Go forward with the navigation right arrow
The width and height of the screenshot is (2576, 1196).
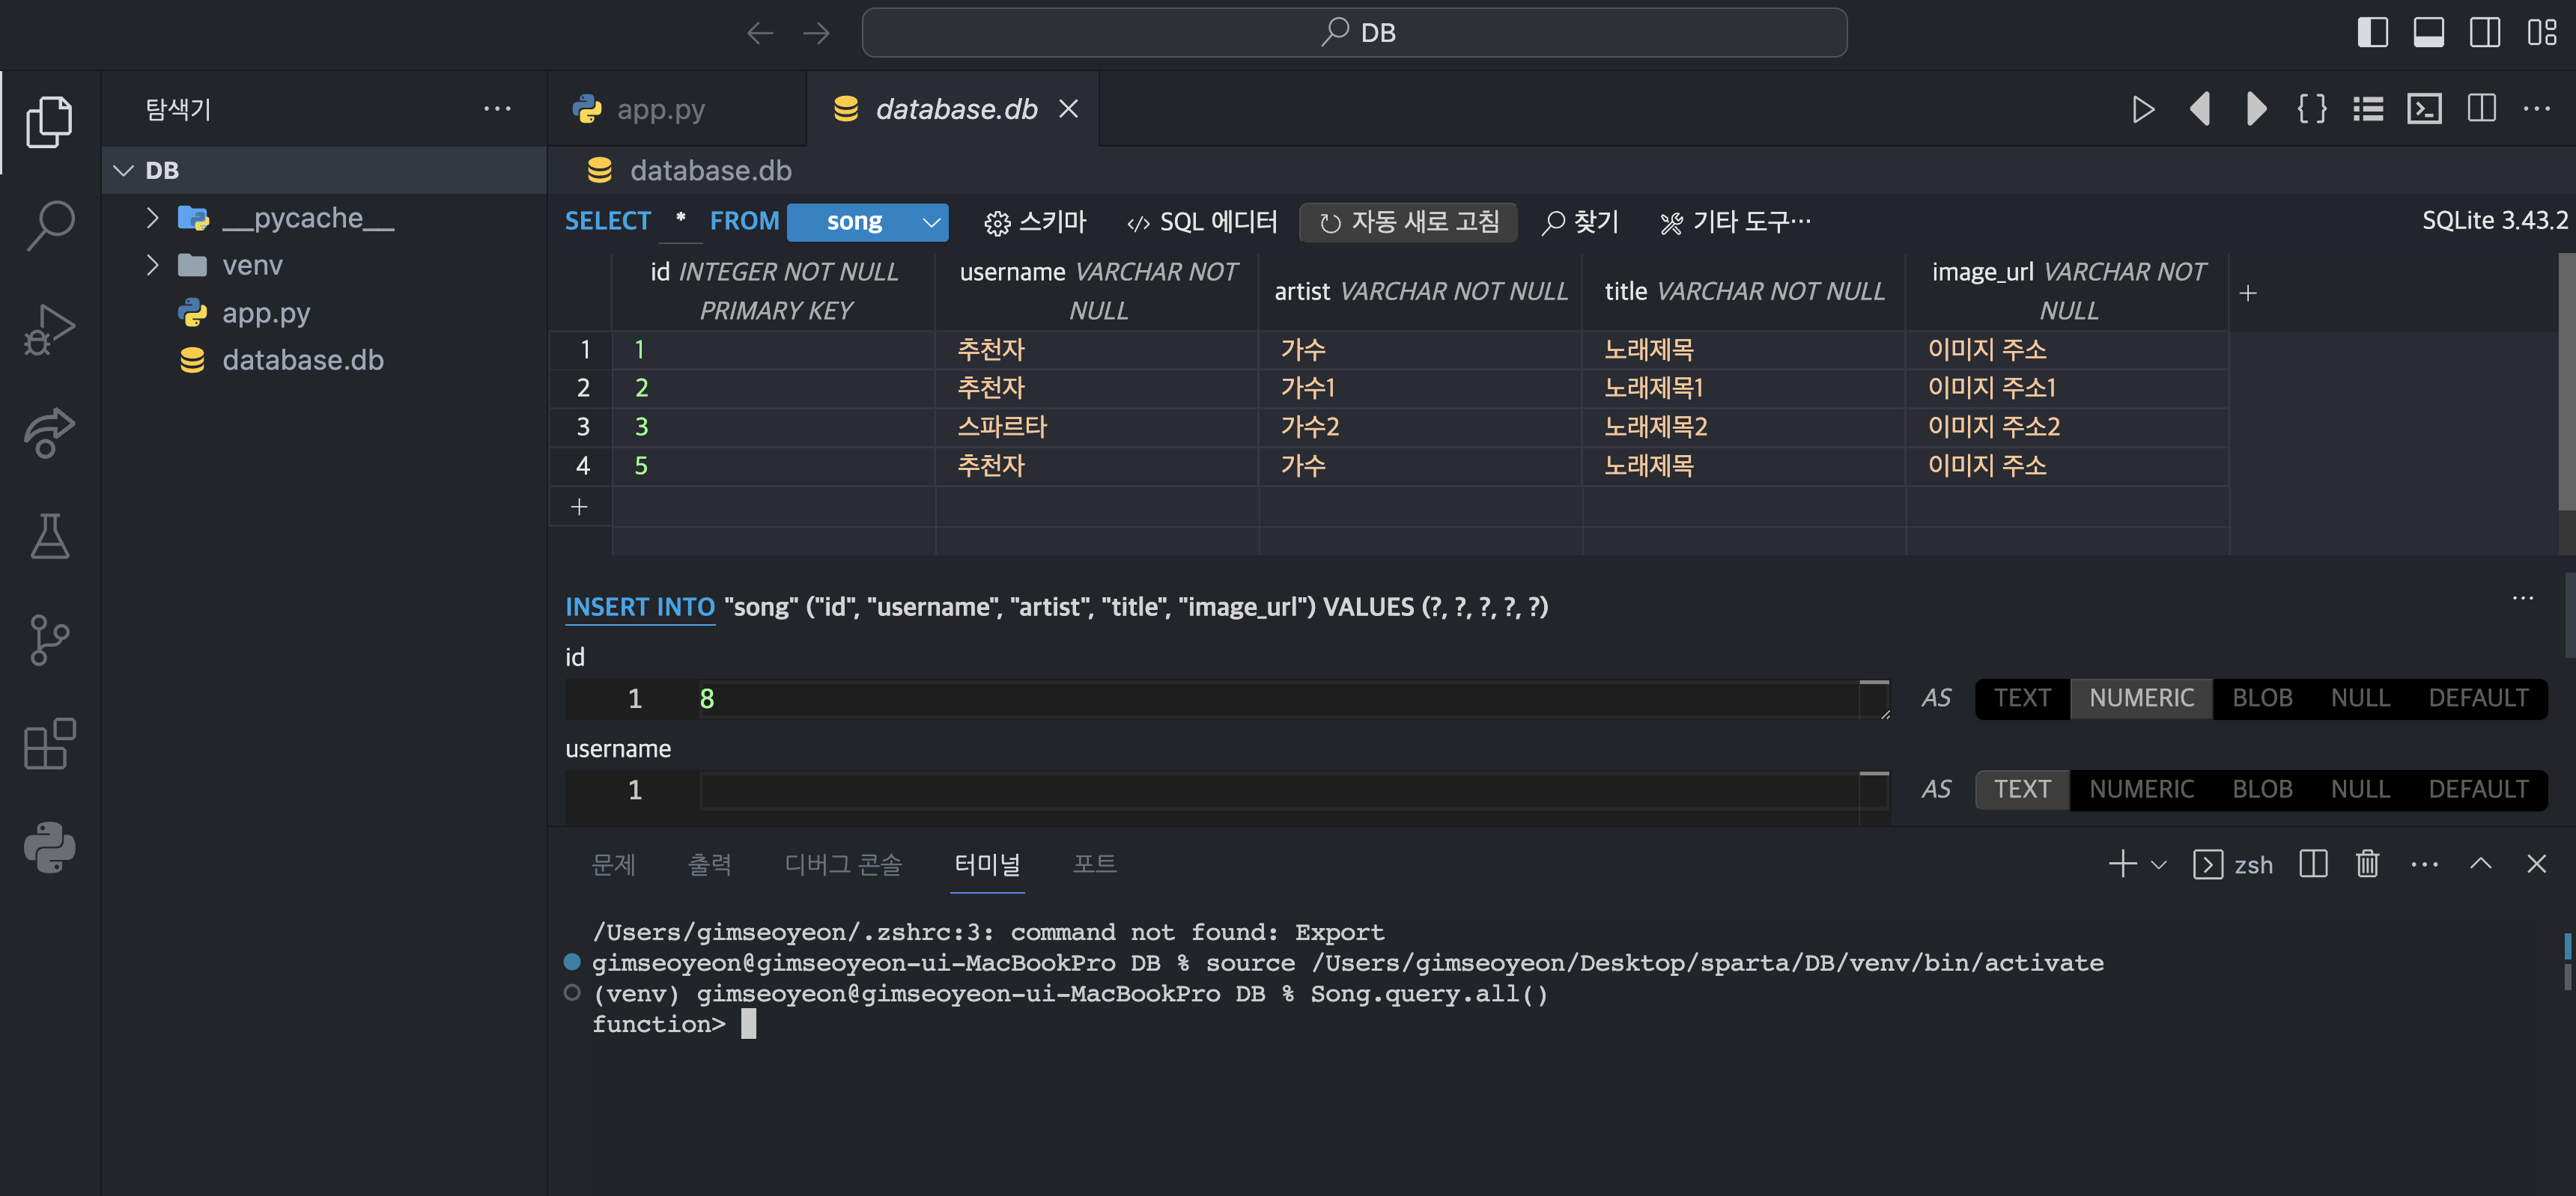[x=816, y=33]
